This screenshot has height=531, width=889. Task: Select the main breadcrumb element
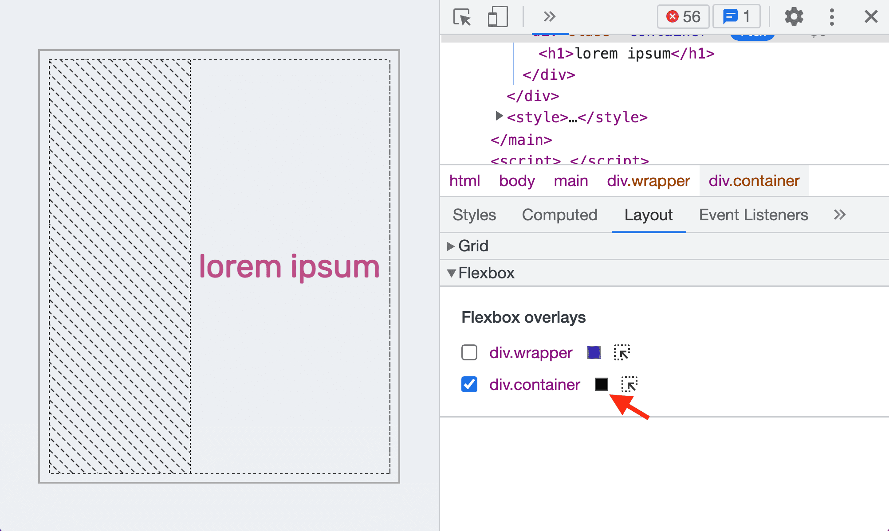click(x=570, y=181)
